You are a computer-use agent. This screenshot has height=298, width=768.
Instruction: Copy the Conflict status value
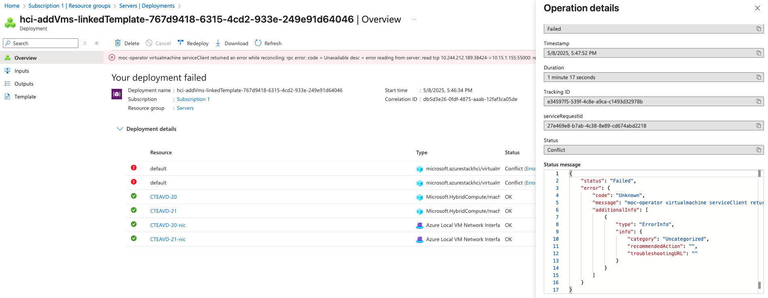coord(759,150)
